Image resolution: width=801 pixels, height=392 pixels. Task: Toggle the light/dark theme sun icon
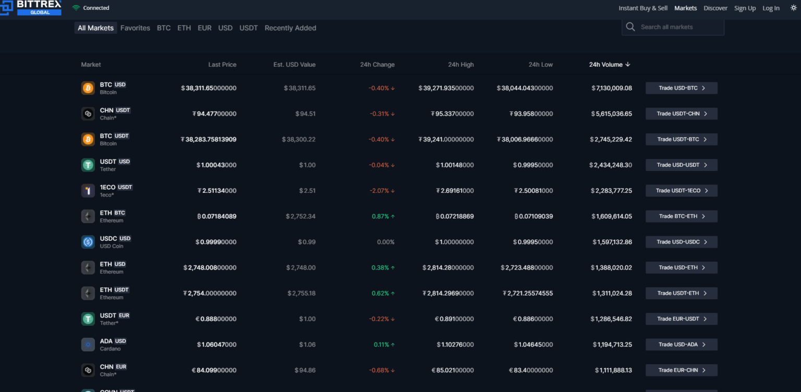click(793, 8)
